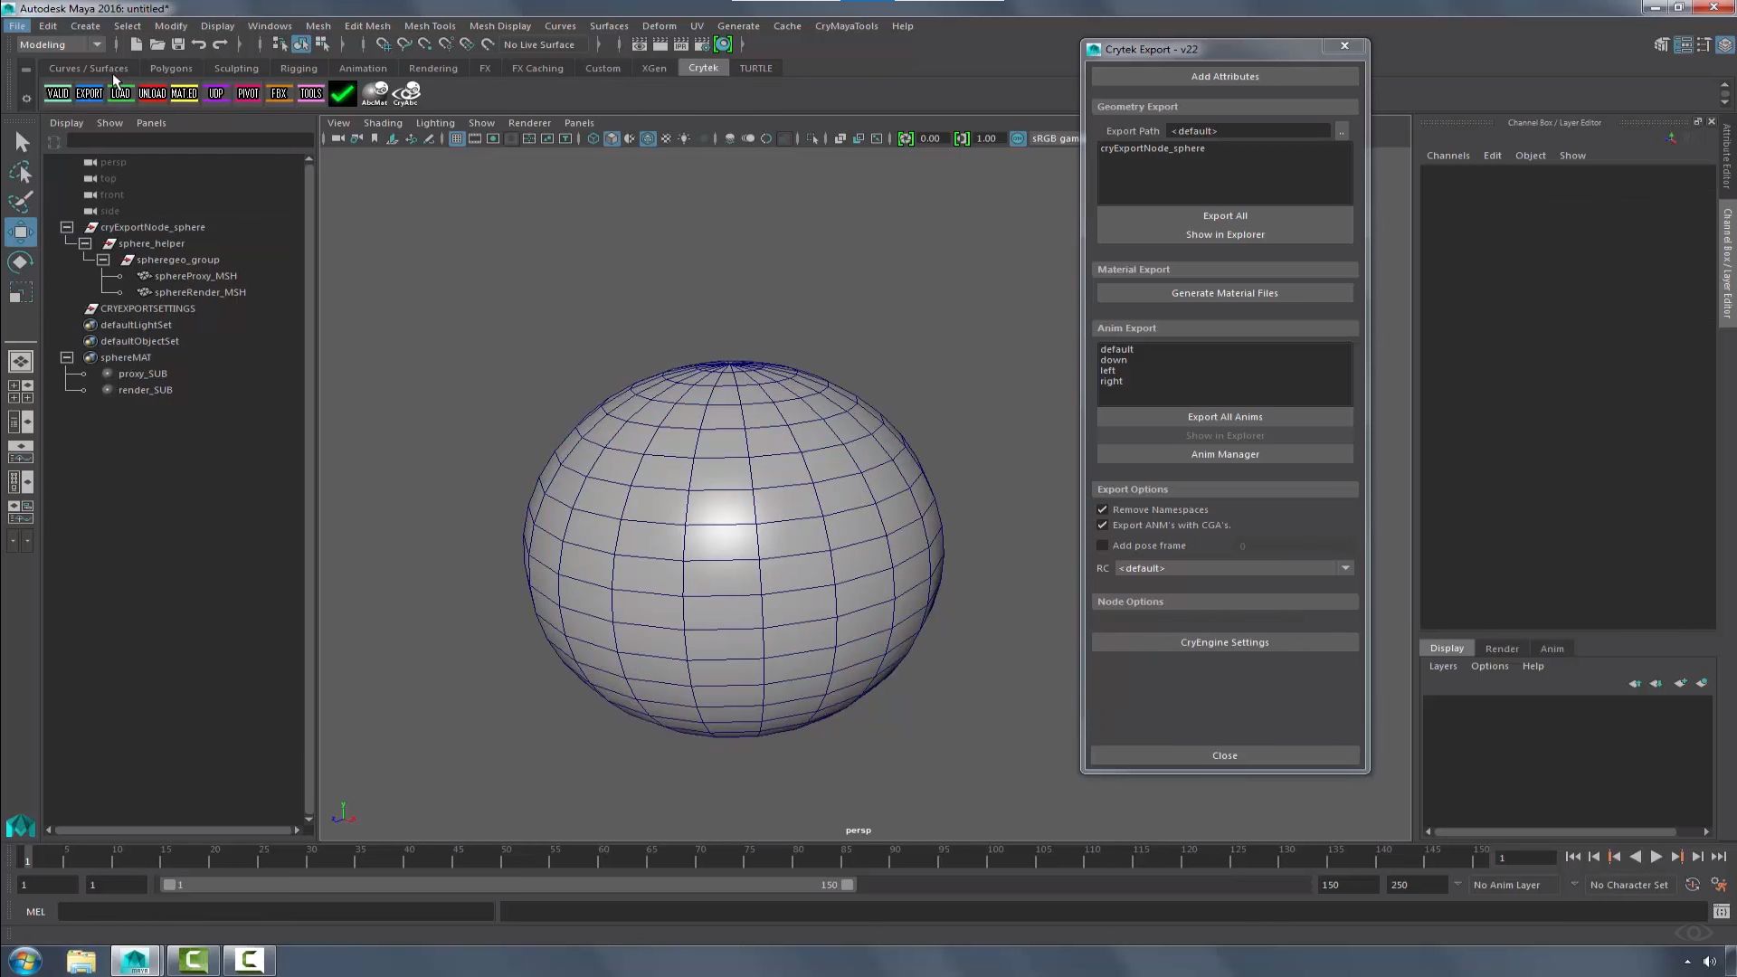Click the EXPORT shelf icon
This screenshot has width=1737, height=977.
point(89,93)
